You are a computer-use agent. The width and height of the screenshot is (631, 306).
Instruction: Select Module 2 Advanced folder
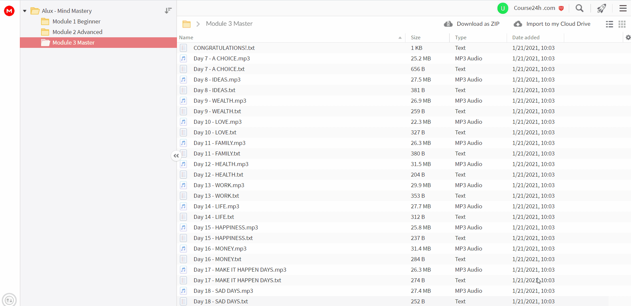[x=77, y=32]
